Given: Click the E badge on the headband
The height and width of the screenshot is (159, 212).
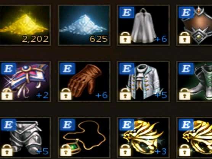Looking at the screenshot, I should click(8, 68).
